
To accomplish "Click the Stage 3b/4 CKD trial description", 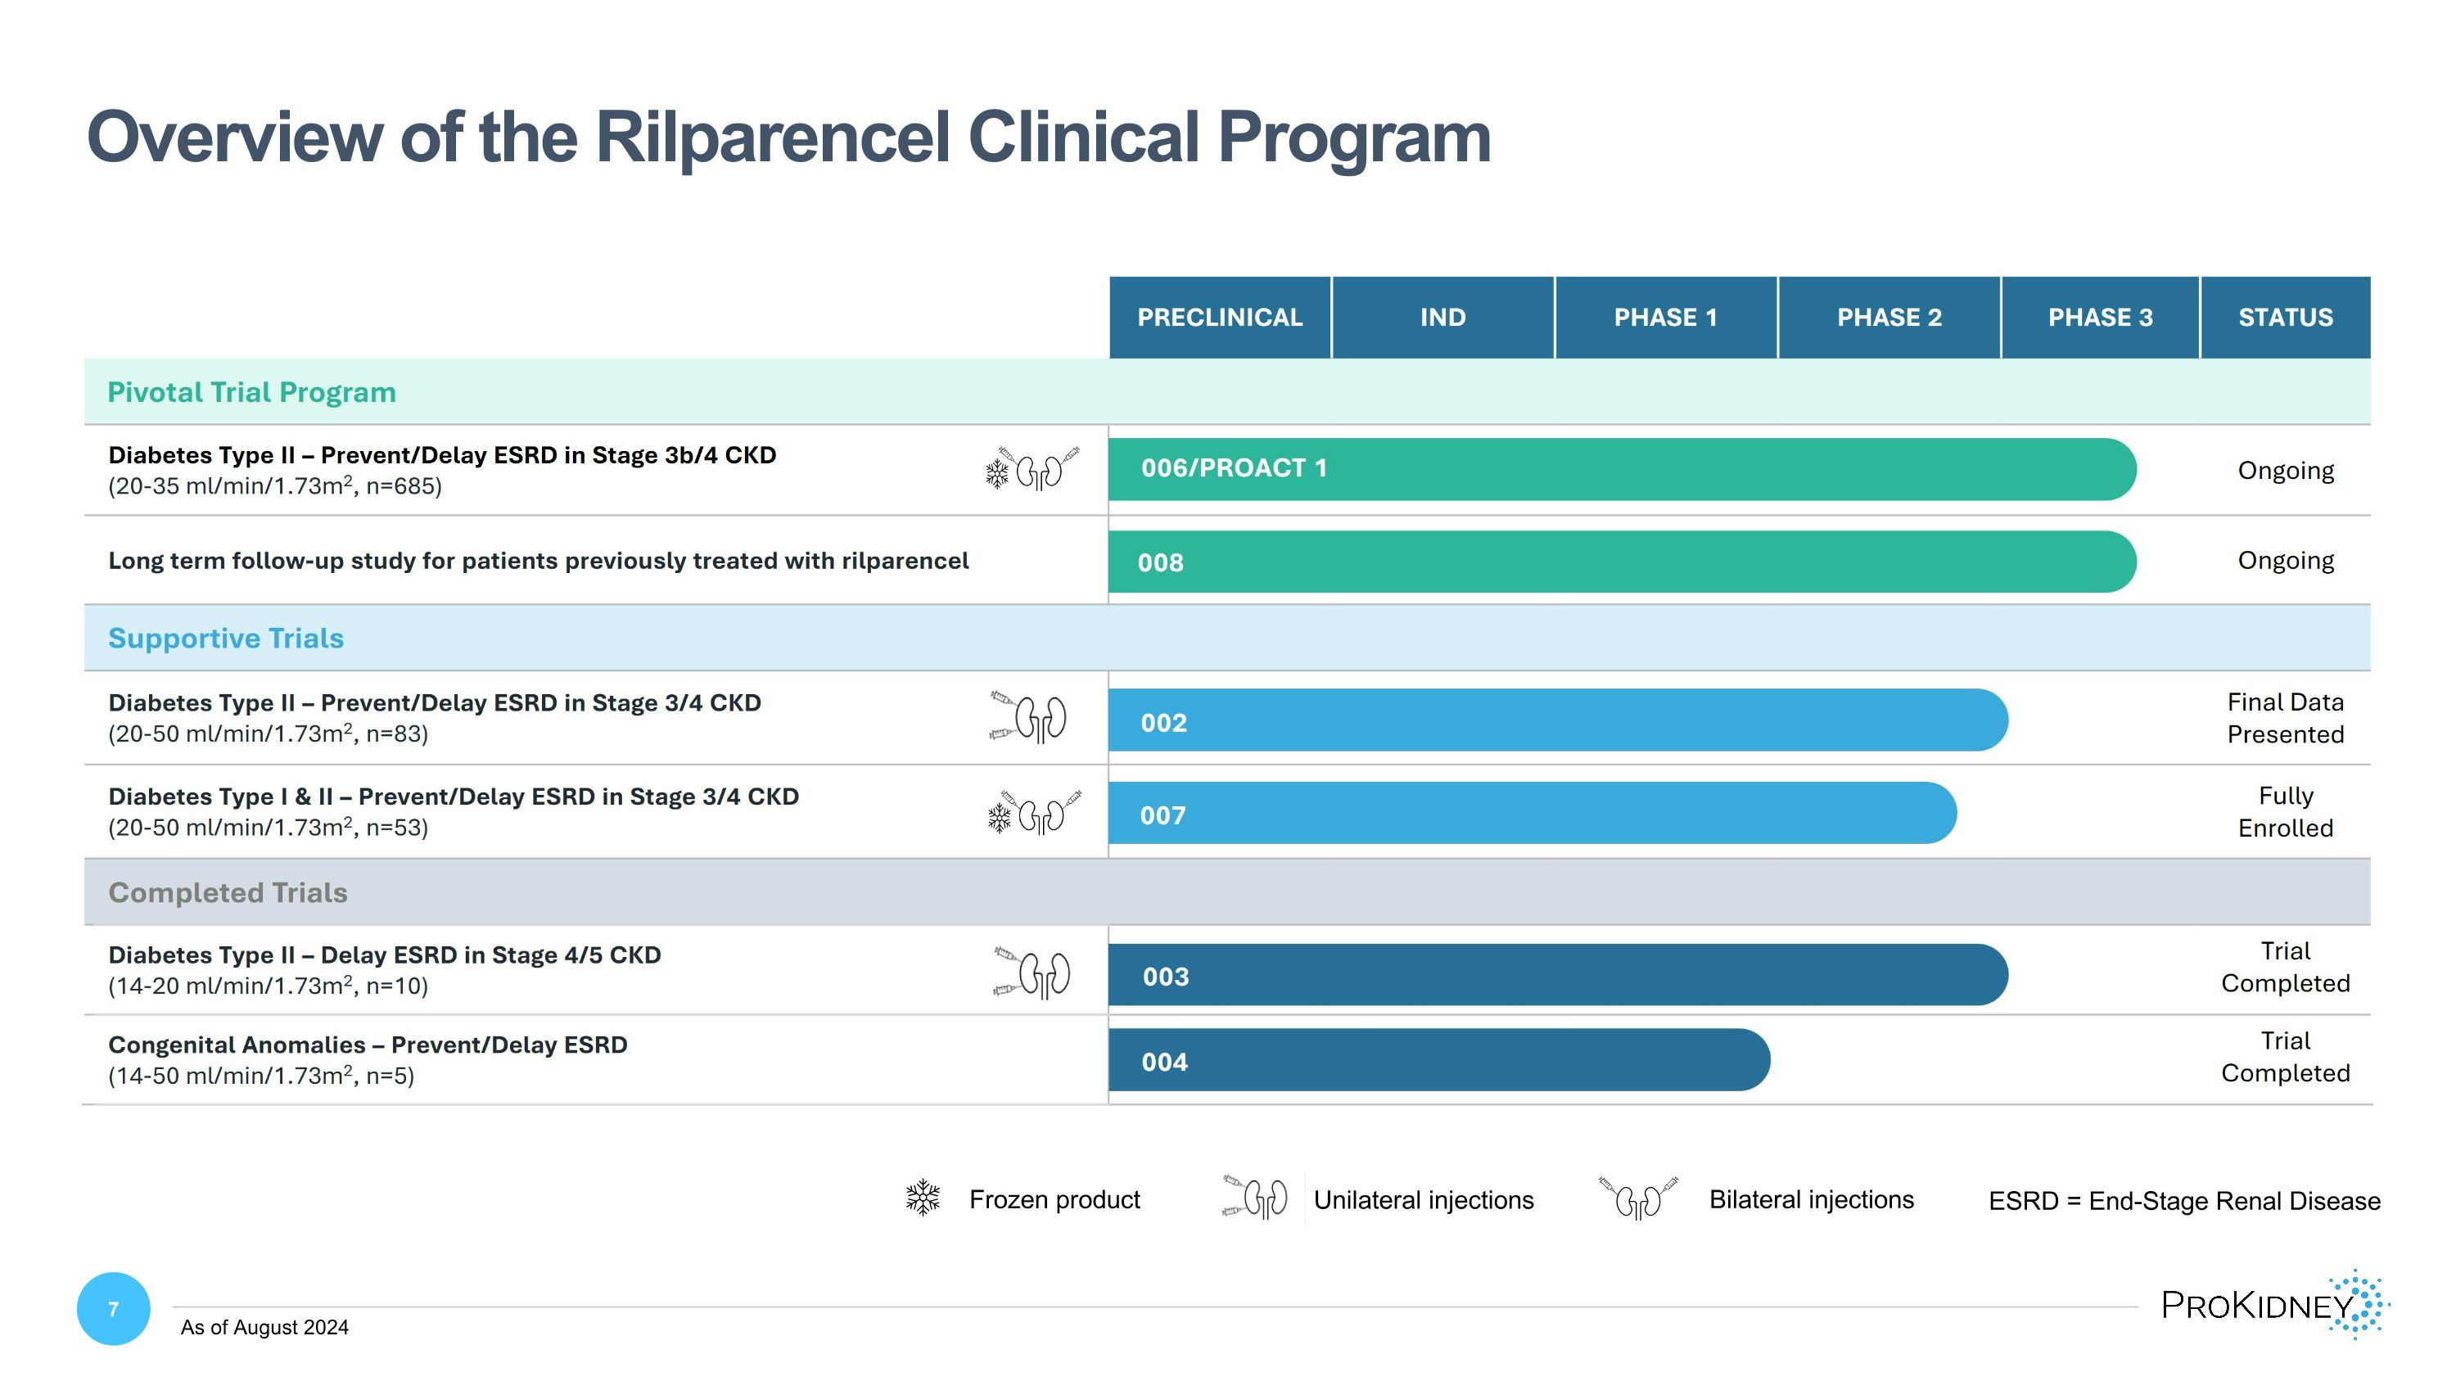I will point(442,456).
